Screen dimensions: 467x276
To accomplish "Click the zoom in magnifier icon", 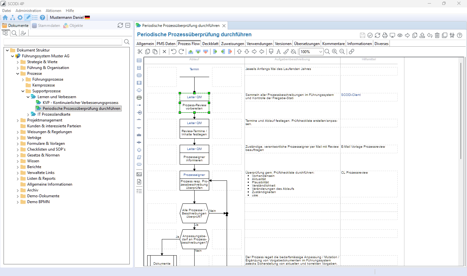I will point(334,52).
